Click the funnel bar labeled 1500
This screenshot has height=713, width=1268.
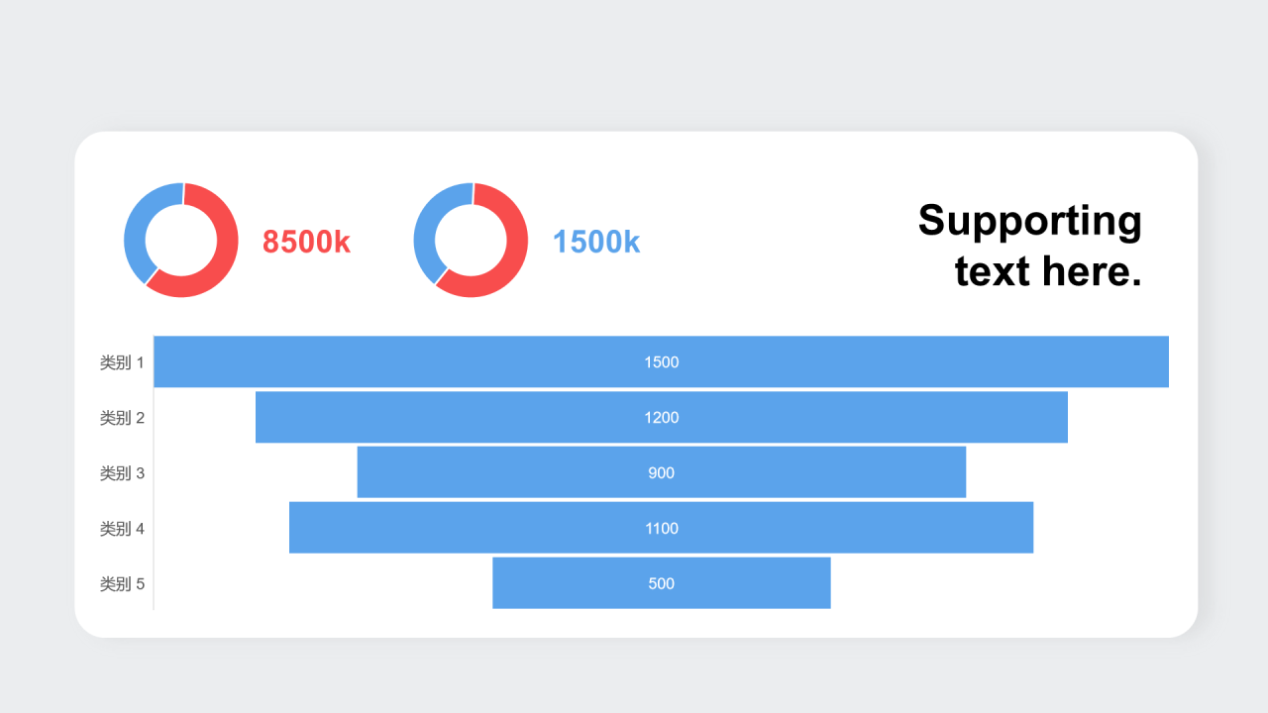(662, 361)
